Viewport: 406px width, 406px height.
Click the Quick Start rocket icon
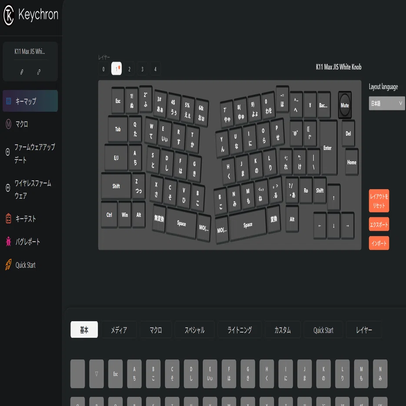9,265
